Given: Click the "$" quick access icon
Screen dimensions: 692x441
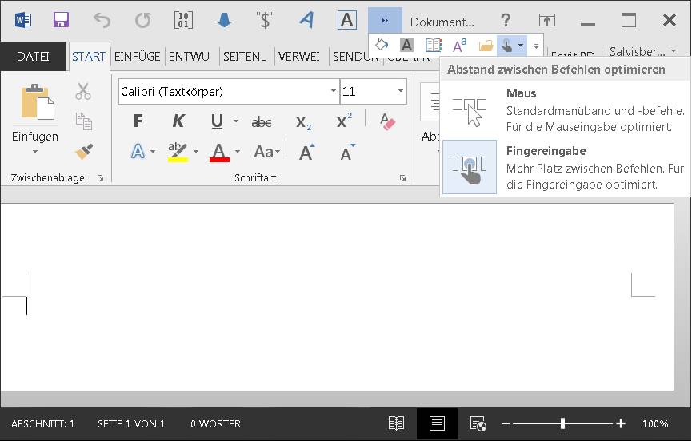Looking at the screenshot, I should coord(266,20).
